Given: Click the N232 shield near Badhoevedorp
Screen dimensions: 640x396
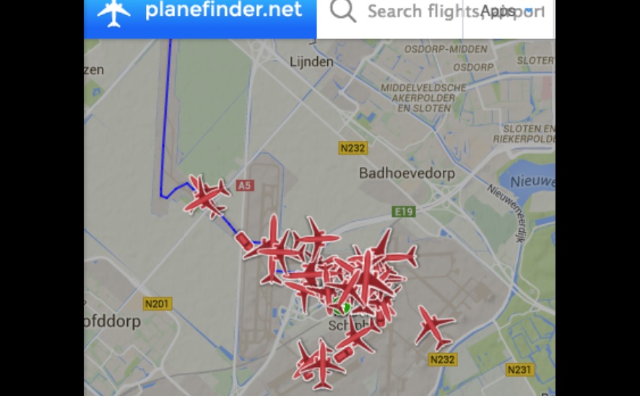Looking at the screenshot, I should point(353,148).
